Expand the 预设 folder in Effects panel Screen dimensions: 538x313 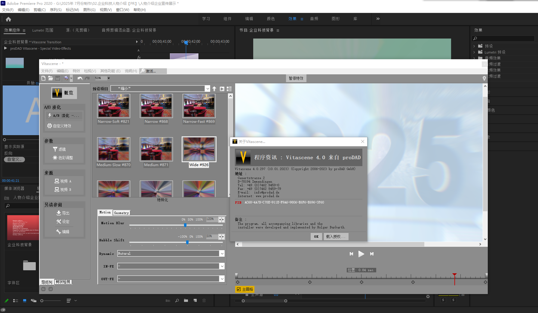(474, 46)
